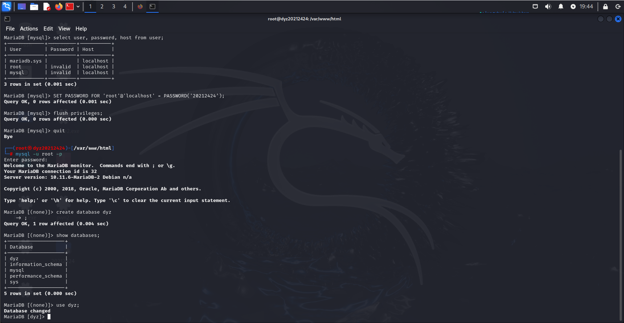Click the 'flush privileges;' command
This screenshot has height=323, width=624.
(78, 113)
